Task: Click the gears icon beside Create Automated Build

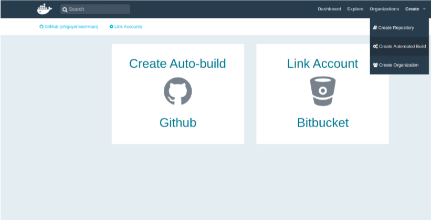Action: point(375,46)
